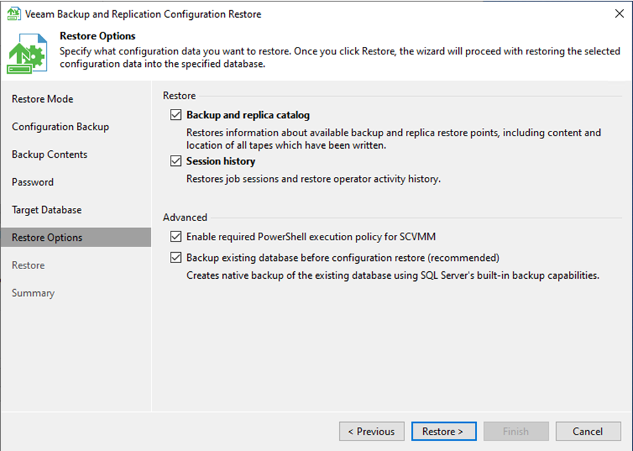Go to the Restore Mode step

tap(43, 99)
